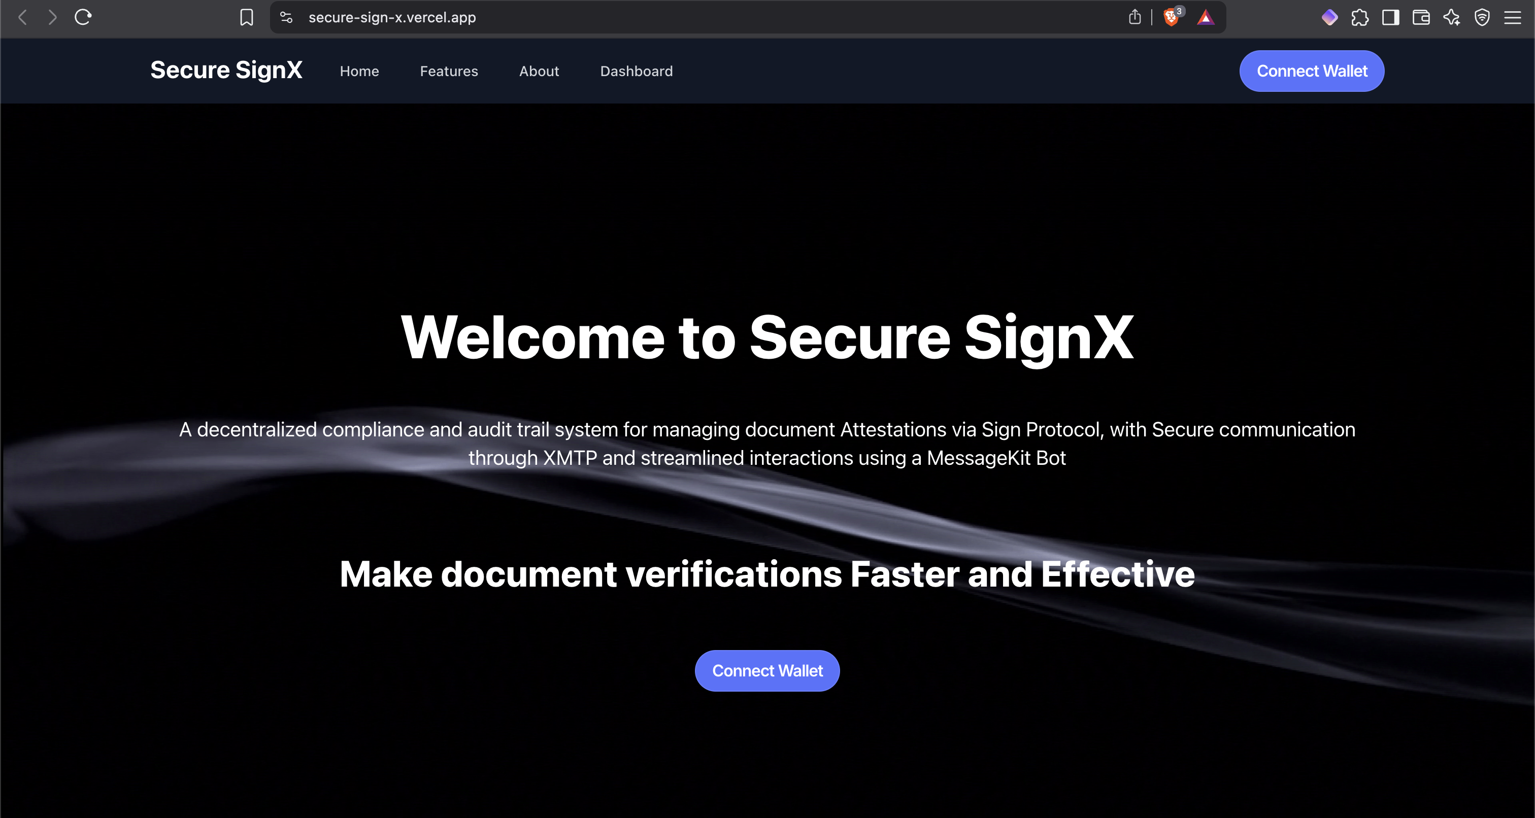Open Leo AI sparkle icon
This screenshot has width=1535, height=818.
click(x=1452, y=17)
